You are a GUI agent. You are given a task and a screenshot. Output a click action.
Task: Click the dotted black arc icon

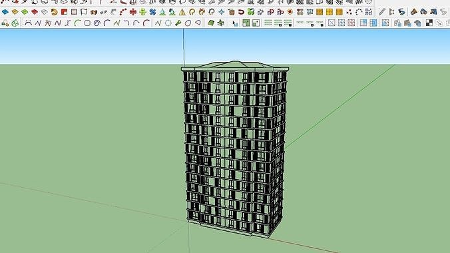tap(359, 12)
